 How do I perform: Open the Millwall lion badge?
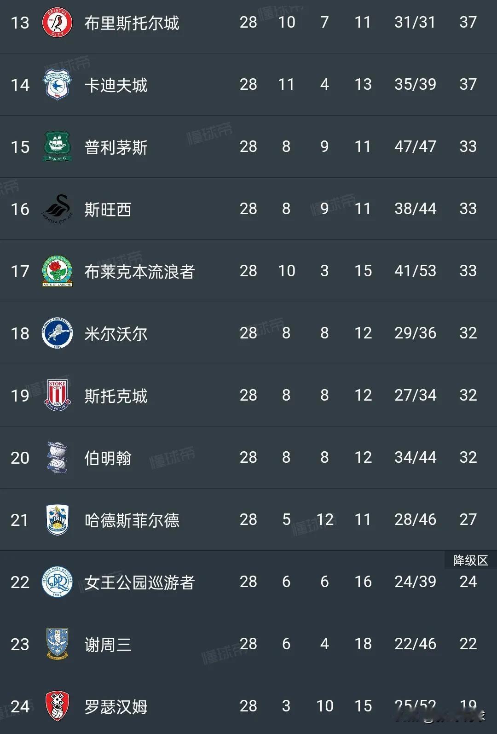[57, 333]
